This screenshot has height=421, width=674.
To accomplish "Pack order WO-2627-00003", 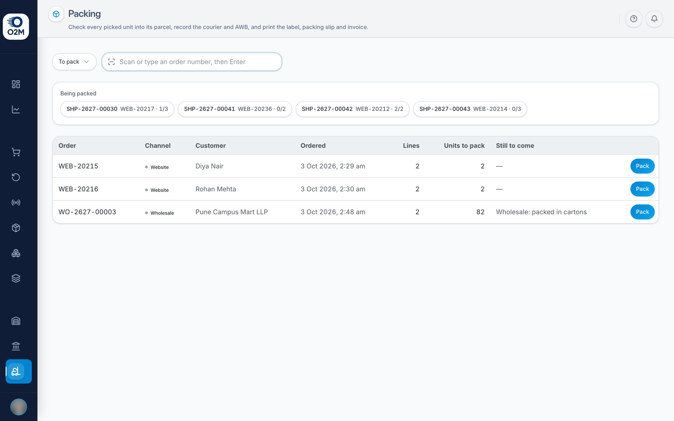I will (x=642, y=212).
